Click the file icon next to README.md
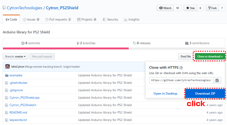Screen dimensions: 227x125 click(x=7, y=112)
